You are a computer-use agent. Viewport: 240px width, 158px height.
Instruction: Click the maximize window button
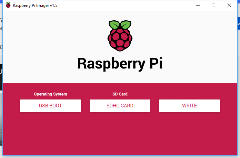coord(213,6)
